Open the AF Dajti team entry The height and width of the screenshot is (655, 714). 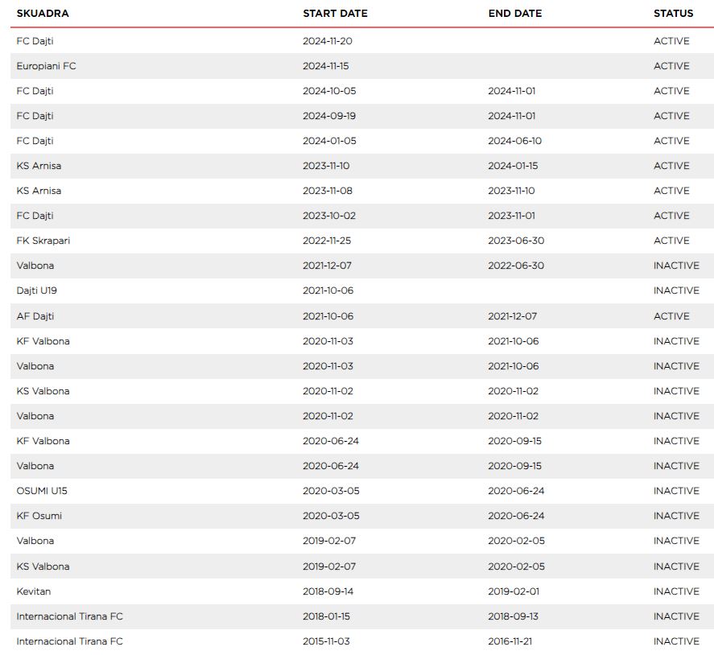pyautogui.click(x=35, y=316)
